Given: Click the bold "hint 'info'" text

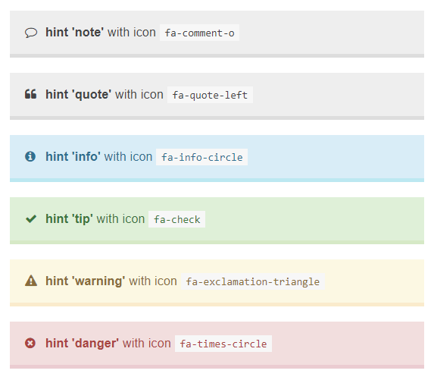Looking at the screenshot, I should pyautogui.click(x=73, y=156).
